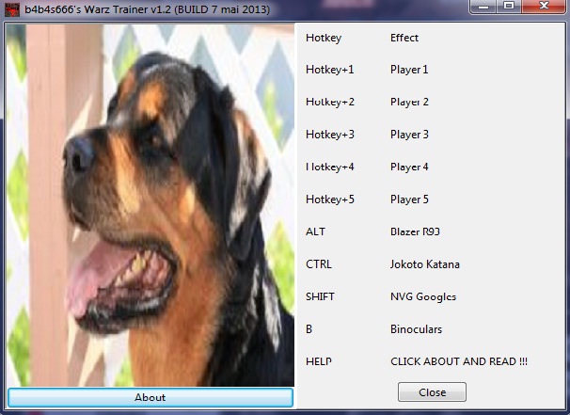Click the 'Hotkey+2' label
The width and height of the screenshot is (570, 415).
330,102
